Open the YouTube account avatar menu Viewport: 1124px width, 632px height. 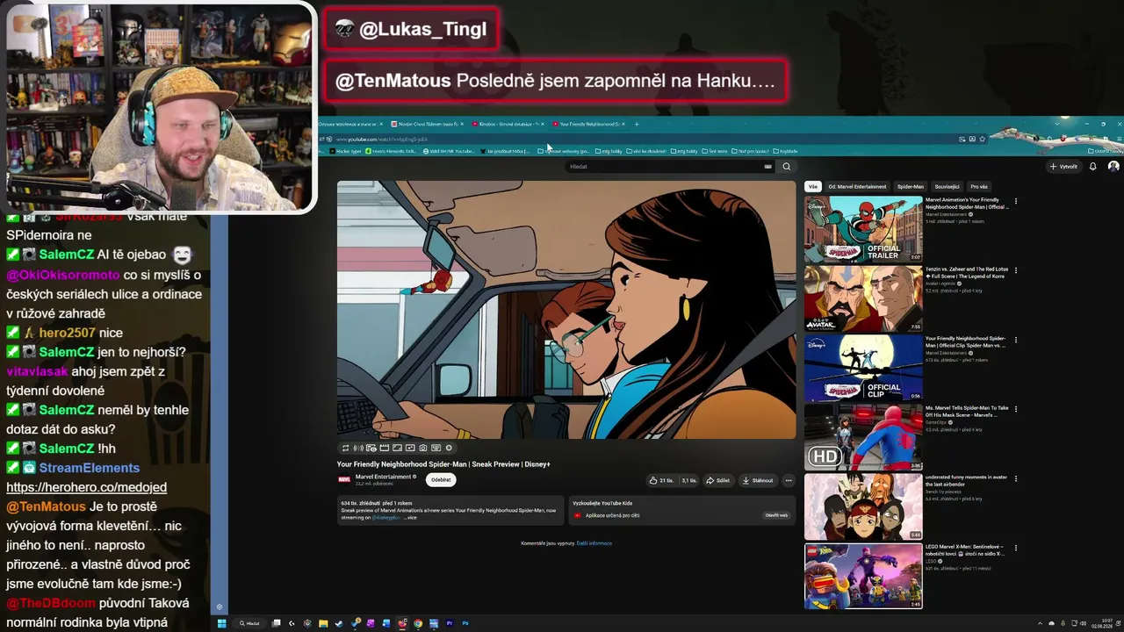click(1113, 166)
